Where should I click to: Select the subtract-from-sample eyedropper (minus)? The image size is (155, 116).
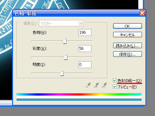[x=104, y=85]
